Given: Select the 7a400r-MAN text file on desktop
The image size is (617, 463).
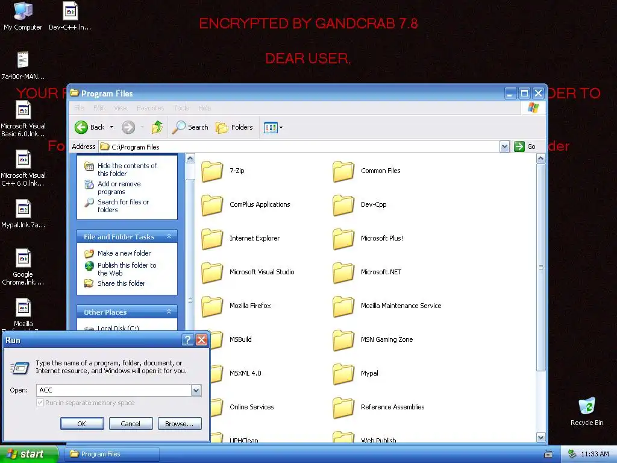Looking at the screenshot, I should (23, 65).
